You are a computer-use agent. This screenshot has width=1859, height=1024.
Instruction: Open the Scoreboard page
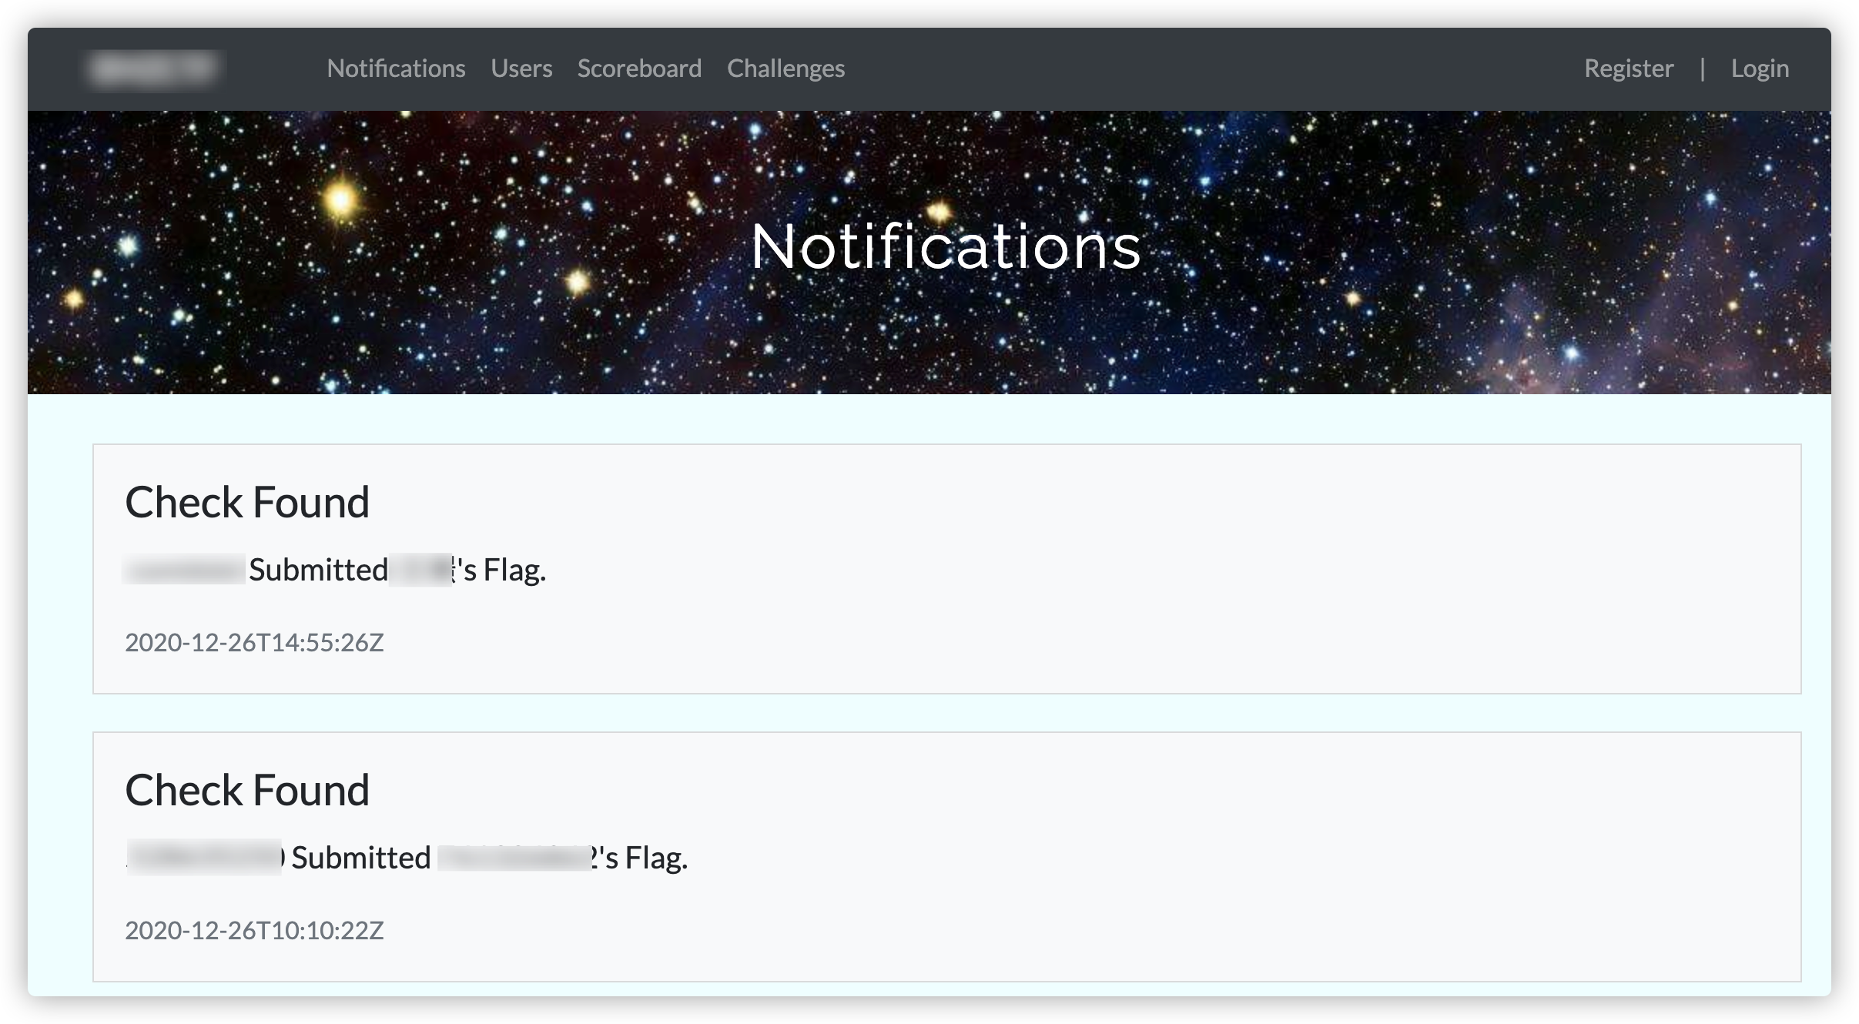pyautogui.click(x=639, y=69)
